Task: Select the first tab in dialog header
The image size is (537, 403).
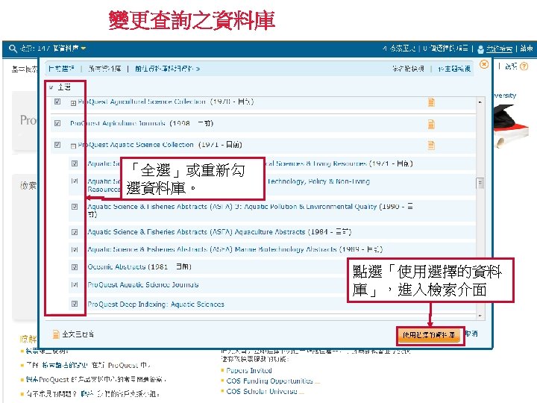Action: coord(61,69)
